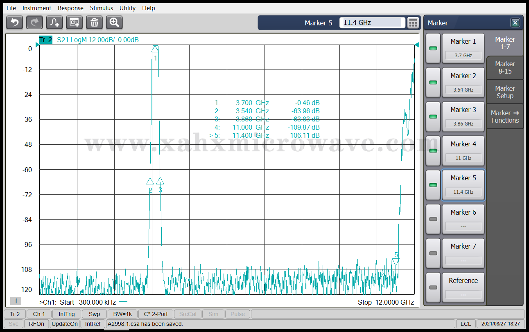Viewport: 529px width, 332px height.
Task: Enable Marker 6 using its indicator toggle
Action: pos(433,219)
